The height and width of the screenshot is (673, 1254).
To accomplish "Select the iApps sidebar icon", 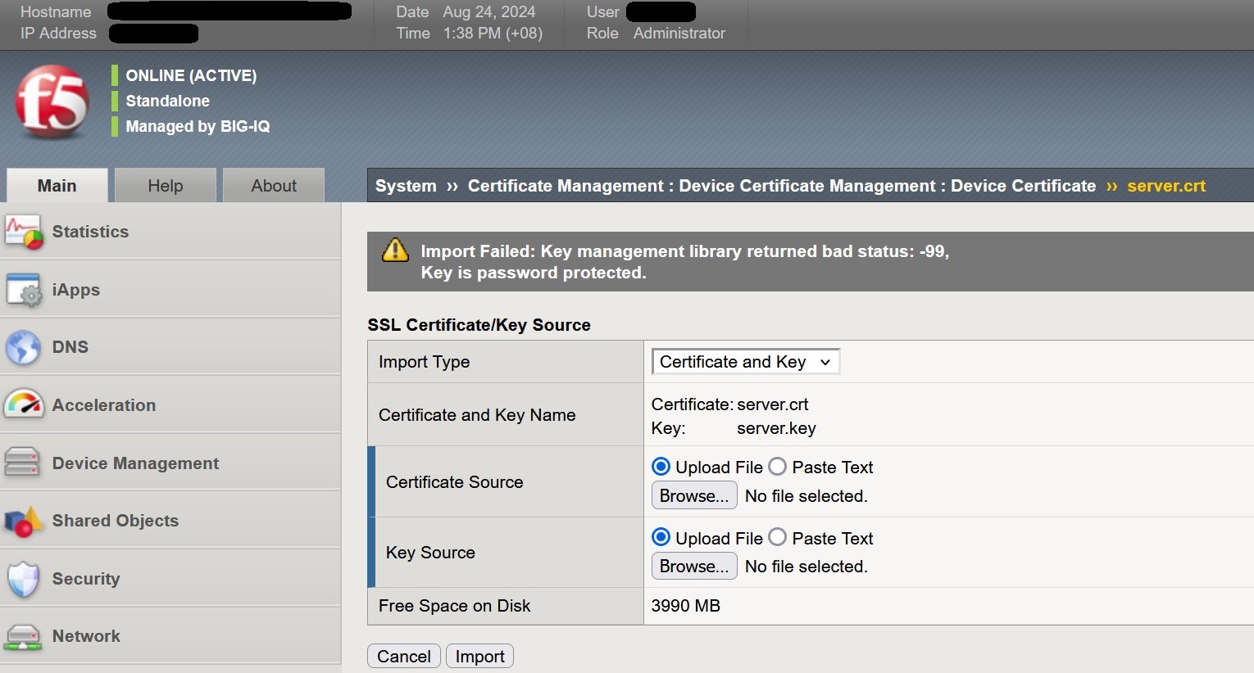I will click(x=24, y=289).
